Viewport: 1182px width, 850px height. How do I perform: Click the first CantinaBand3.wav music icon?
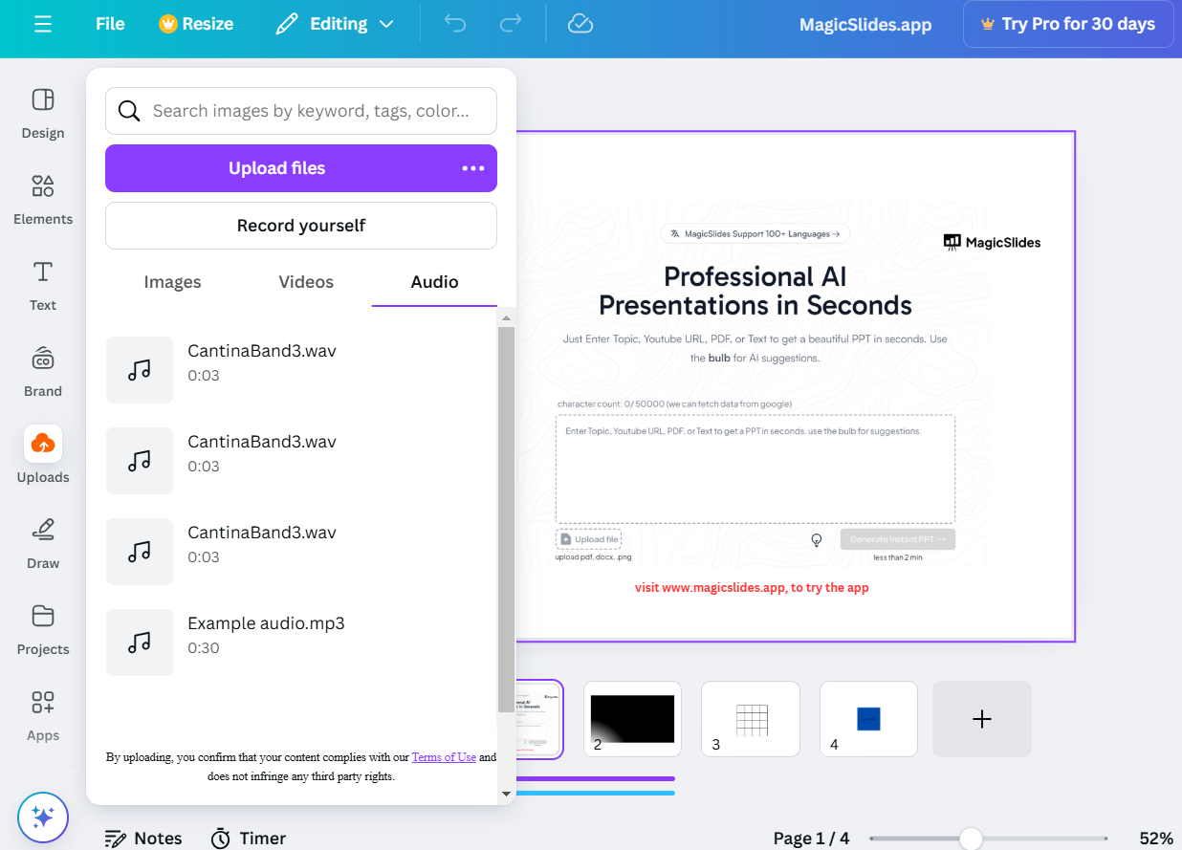tap(140, 370)
